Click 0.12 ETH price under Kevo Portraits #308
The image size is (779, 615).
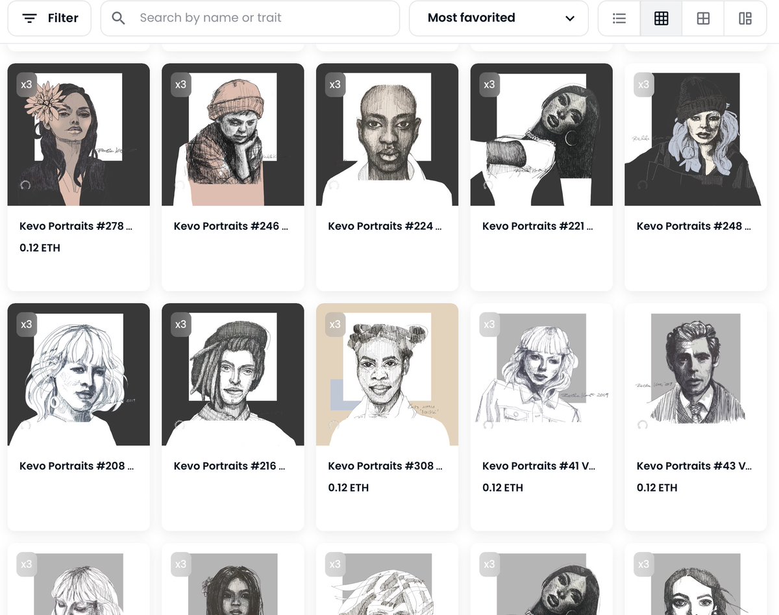349,488
